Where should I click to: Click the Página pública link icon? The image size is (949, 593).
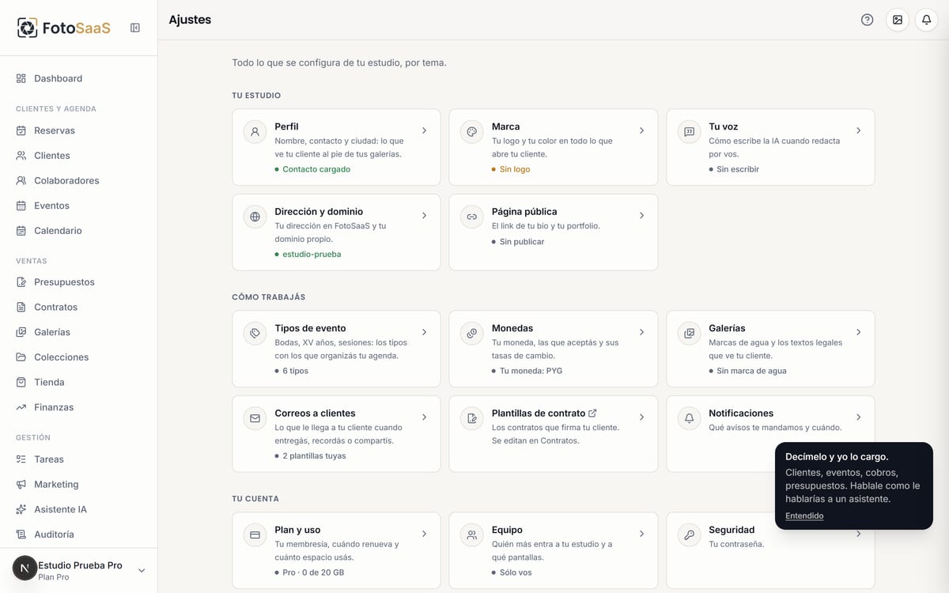472,217
